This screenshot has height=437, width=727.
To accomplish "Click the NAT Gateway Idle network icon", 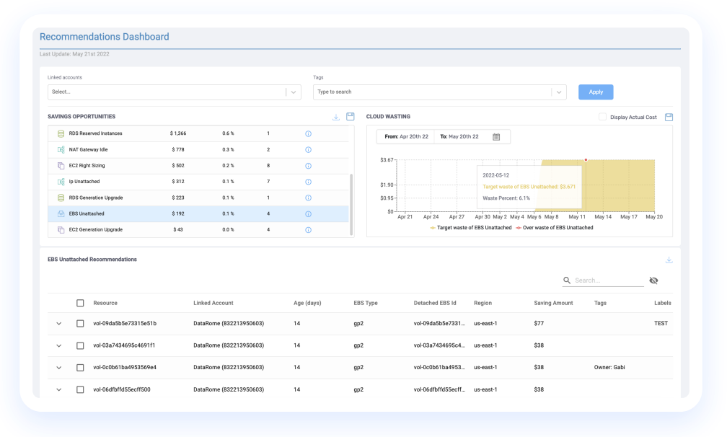I will point(61,150).
